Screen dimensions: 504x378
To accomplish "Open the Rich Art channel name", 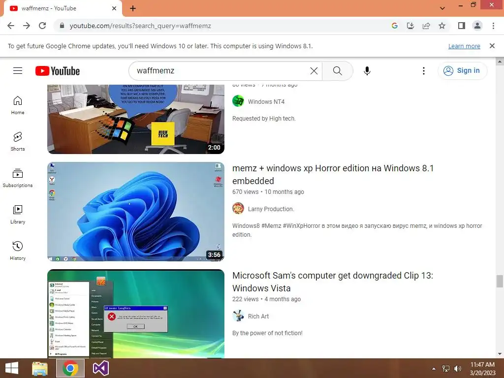I will [x=258, y=316].
